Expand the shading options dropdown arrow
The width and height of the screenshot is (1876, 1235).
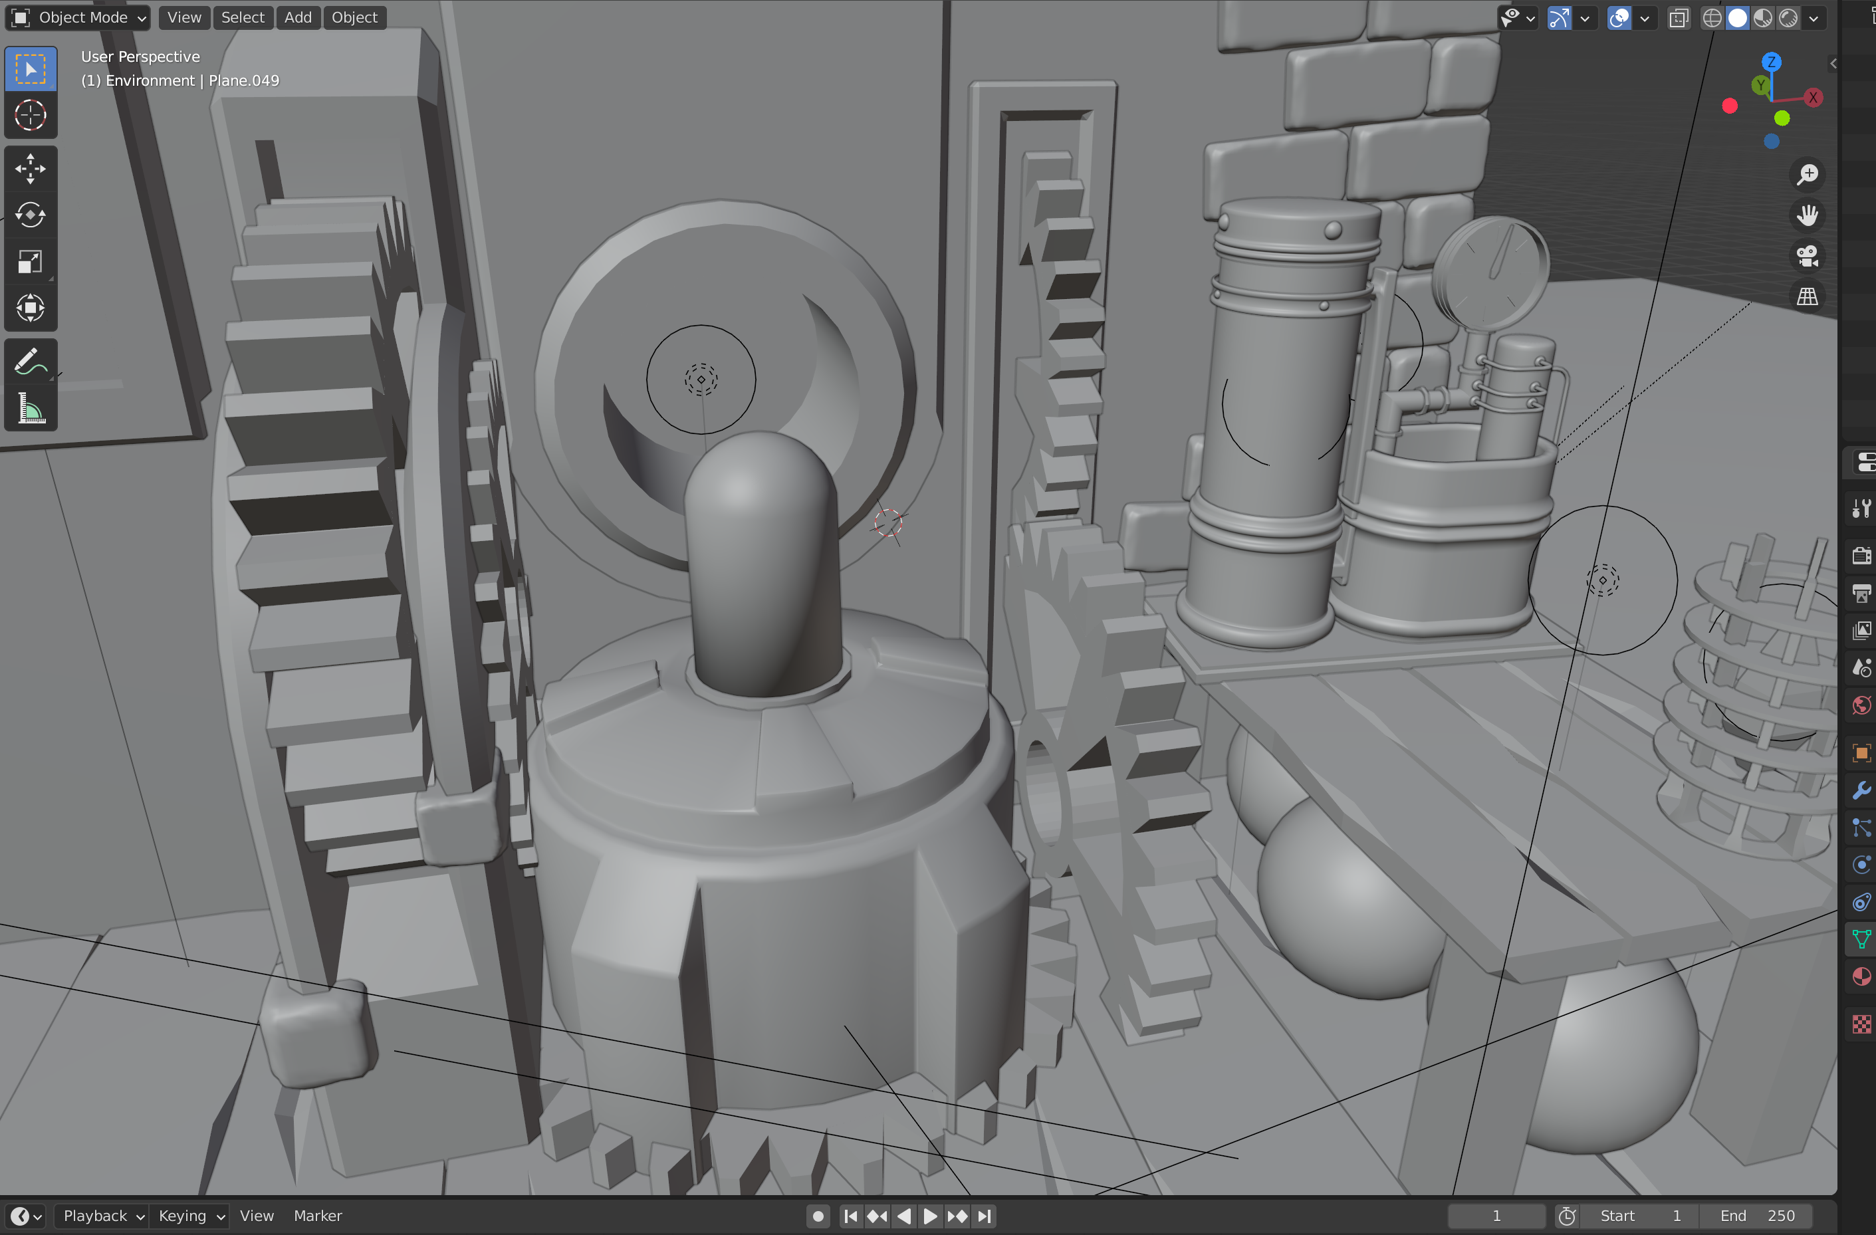(1814, 17)
